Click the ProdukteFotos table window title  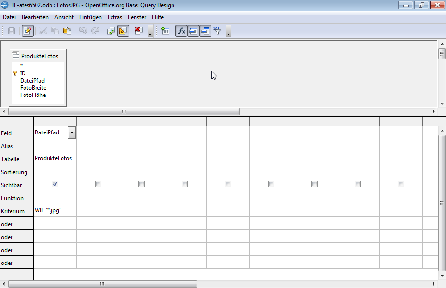[39, 56]
